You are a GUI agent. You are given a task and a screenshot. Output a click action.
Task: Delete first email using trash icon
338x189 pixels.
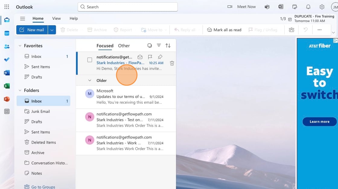click(172, 63)
